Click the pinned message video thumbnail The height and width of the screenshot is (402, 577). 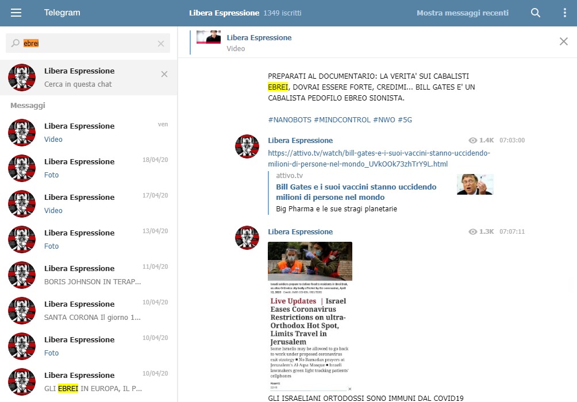[x=209, y=37]
